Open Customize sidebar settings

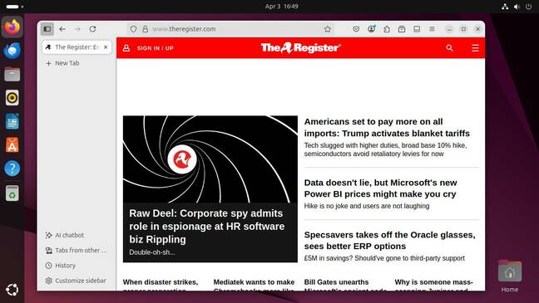[x=76, y=281]
